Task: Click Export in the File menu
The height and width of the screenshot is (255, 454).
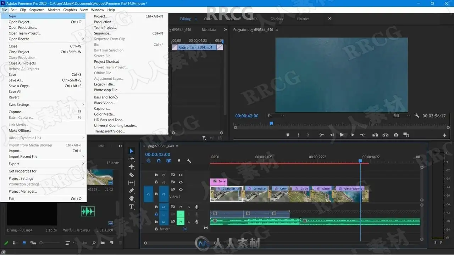Action: 14,164
